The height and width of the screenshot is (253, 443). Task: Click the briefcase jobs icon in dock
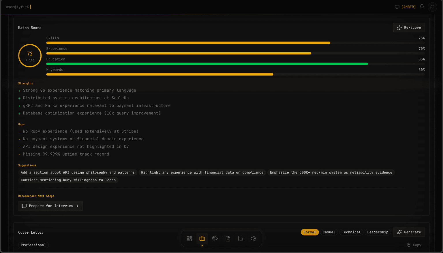202,239
